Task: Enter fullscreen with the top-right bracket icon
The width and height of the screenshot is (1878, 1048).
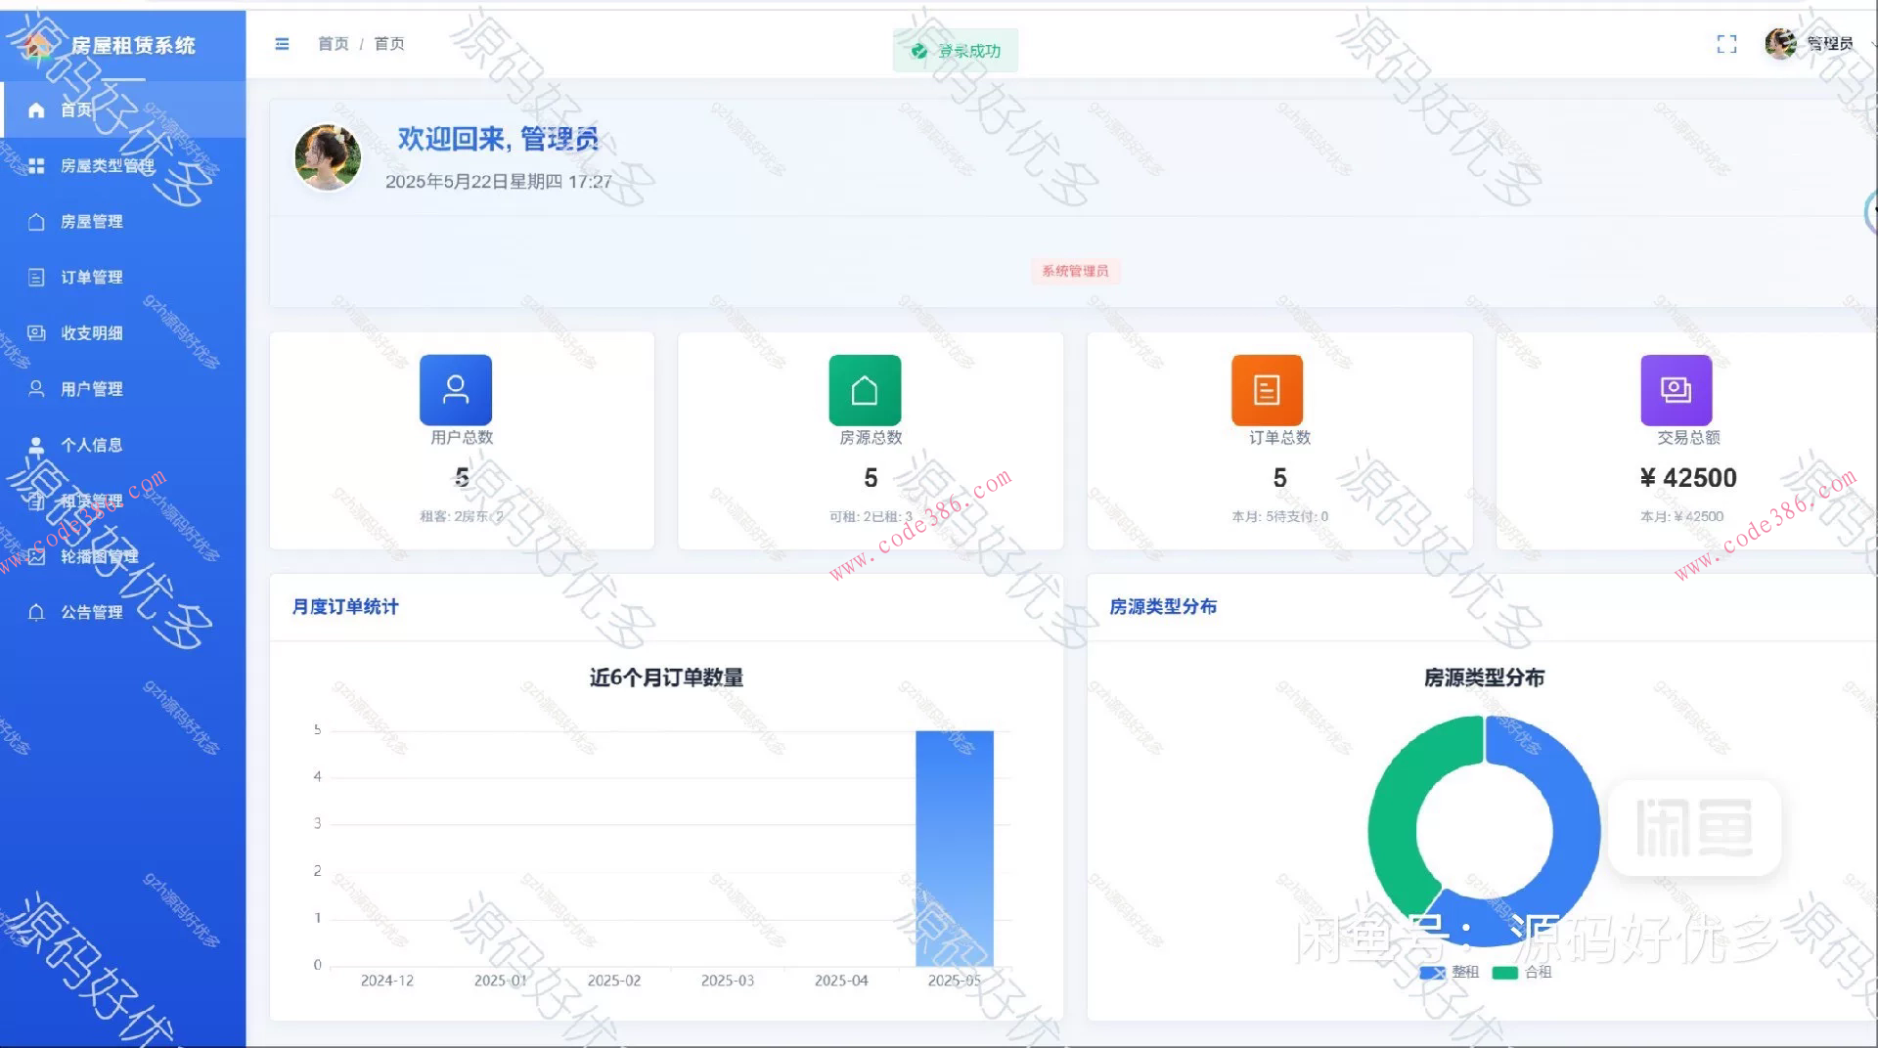Action: click(x=1726, y=44)
